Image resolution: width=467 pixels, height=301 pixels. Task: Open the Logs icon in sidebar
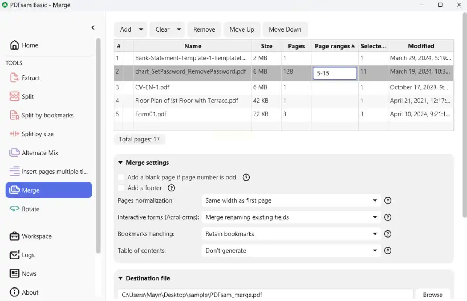click(x=14, y=255)
